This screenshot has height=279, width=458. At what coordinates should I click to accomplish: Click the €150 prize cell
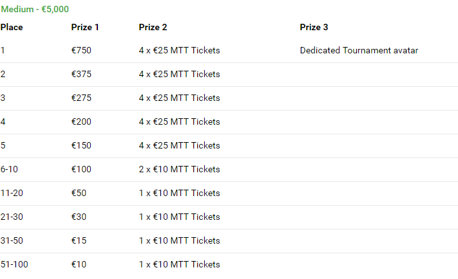coord(81,145)
